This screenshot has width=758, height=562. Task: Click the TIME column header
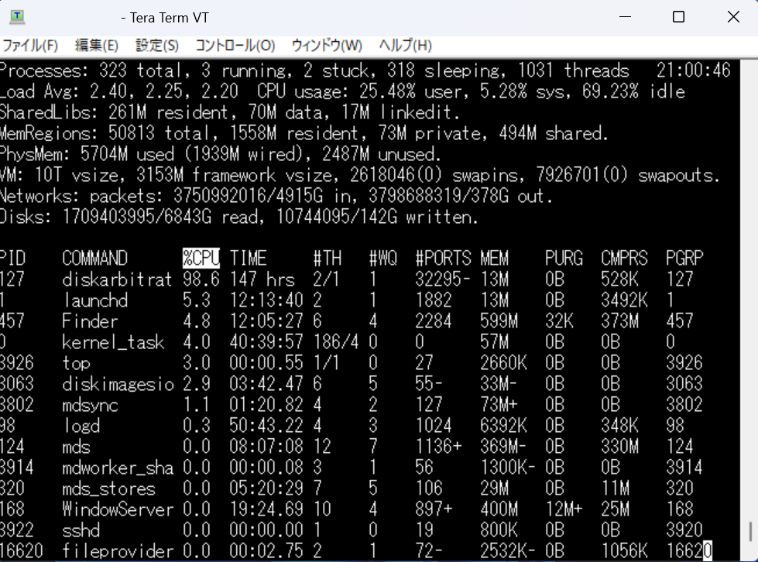(x=248, y=258)
